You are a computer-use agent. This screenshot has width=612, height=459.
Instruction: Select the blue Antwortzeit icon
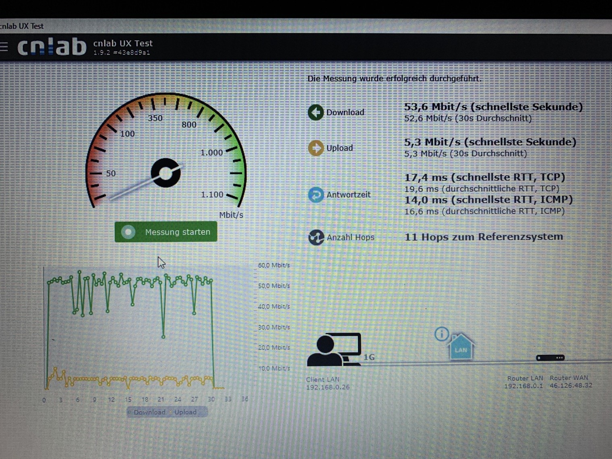coord(316,194)
